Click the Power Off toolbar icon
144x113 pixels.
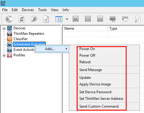tap(88, 19)
